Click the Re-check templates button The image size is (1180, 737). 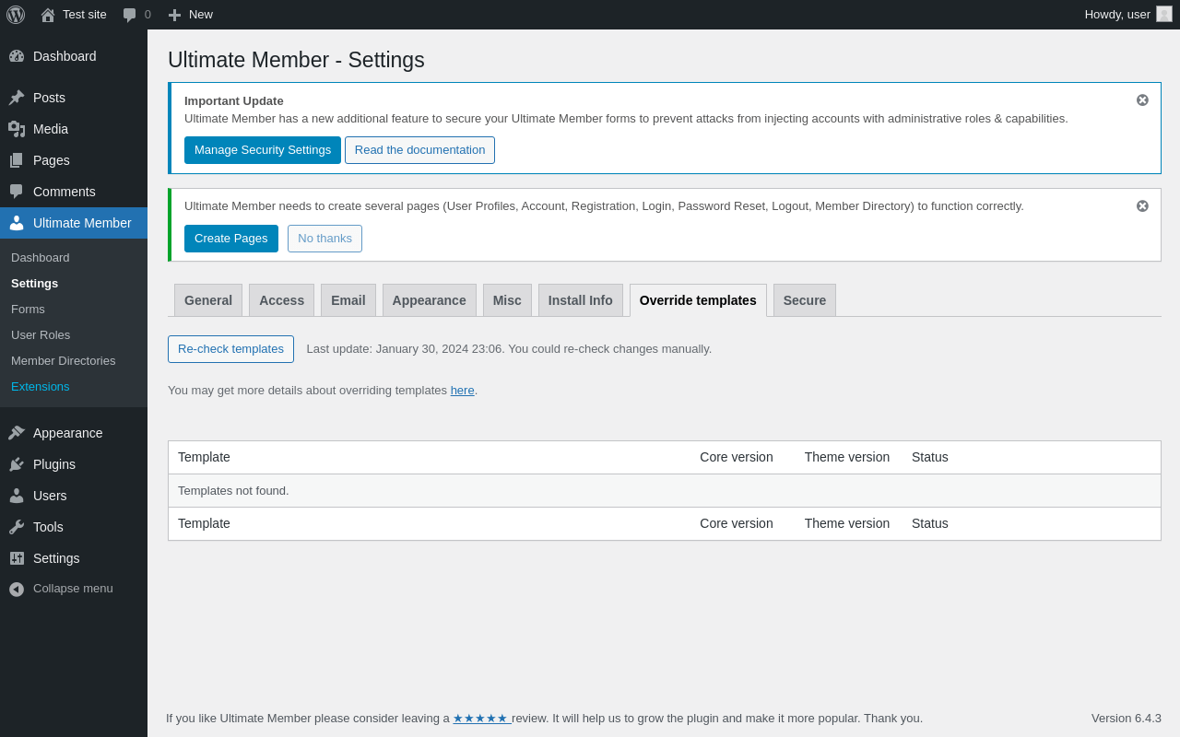point(230,349)
